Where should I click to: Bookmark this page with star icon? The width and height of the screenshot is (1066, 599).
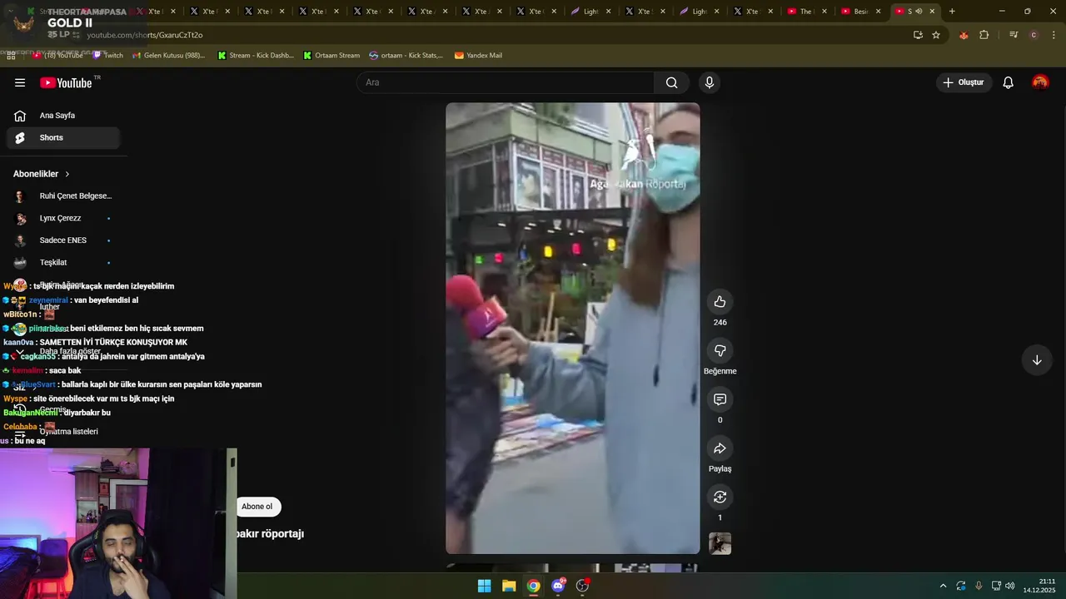click(x=936, y=35)
